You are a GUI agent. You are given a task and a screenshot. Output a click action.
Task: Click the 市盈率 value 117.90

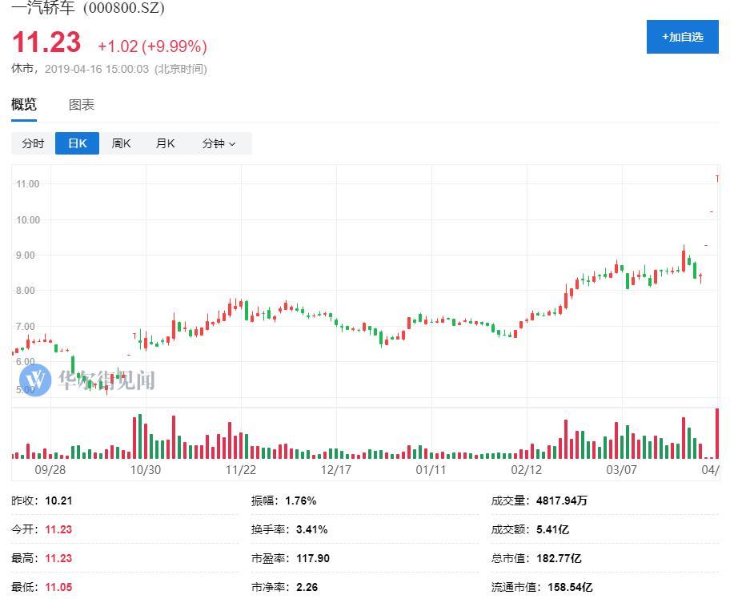coord(313,558)
